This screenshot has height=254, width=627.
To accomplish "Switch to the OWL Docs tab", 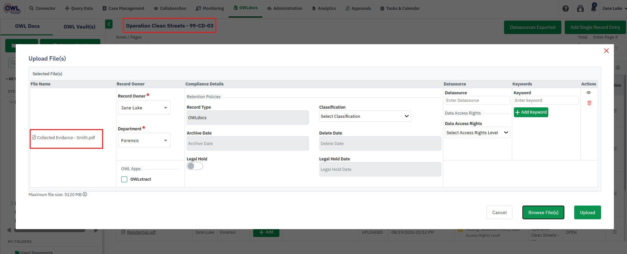I will 27,26.
